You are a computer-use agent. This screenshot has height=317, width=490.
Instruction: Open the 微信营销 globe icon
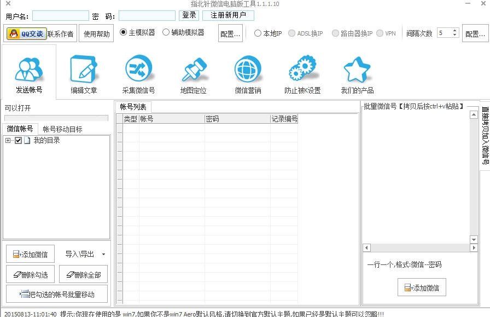click(248, 69)
